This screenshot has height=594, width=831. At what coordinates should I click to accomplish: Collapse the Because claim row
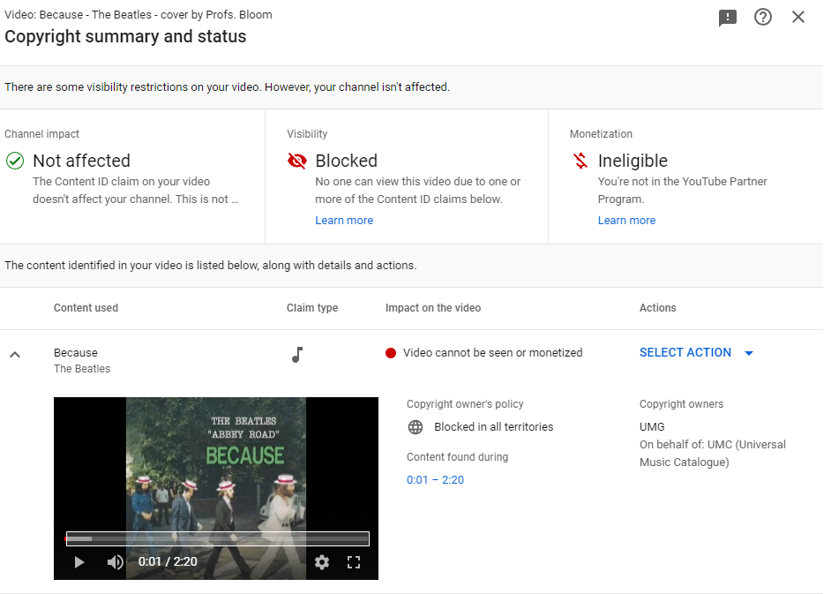coord(15,355)
